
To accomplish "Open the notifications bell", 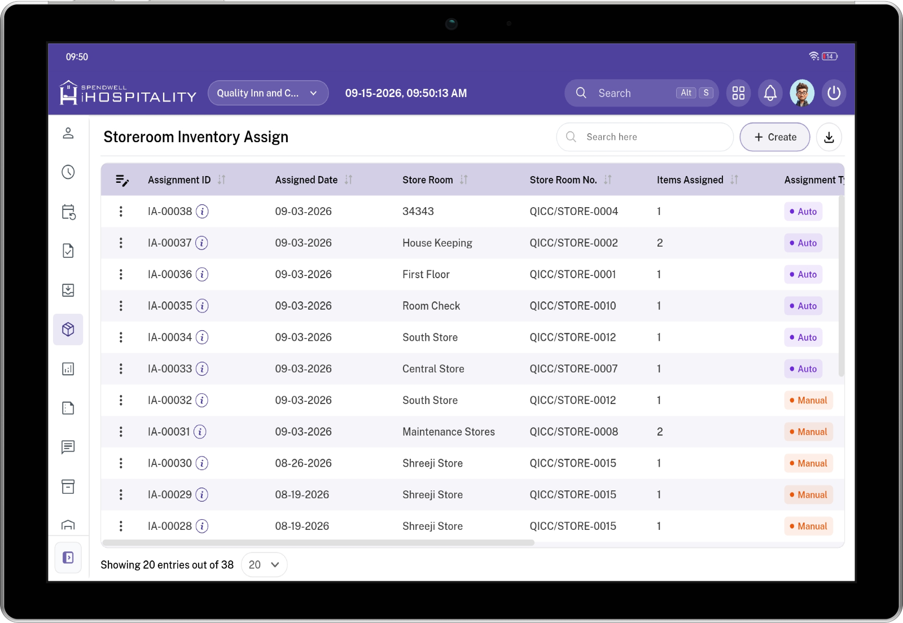I will pyautogui.click(x=770, y=93).
